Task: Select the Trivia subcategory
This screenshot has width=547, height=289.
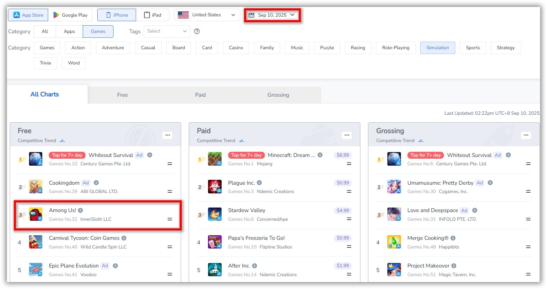Action: (45, 63)
